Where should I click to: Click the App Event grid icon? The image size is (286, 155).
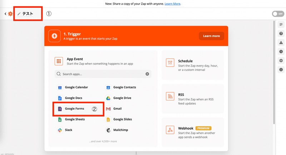[59, 61]
